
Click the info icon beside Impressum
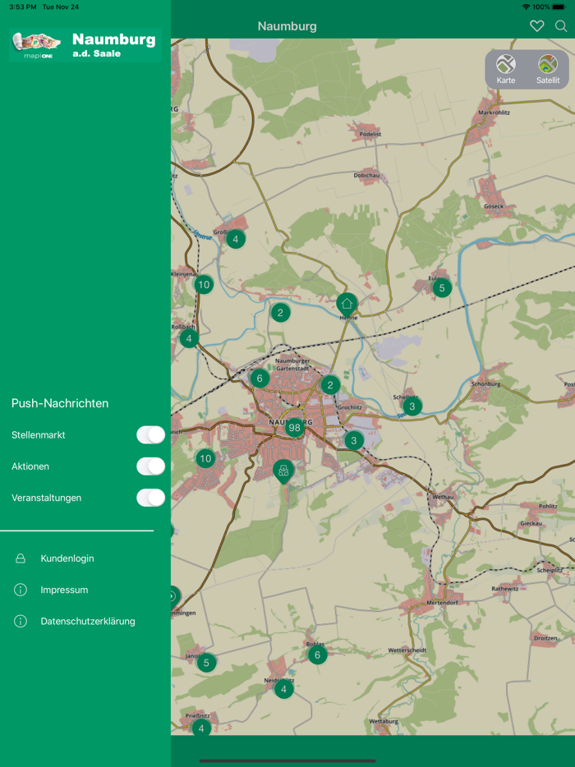point(21,590)
